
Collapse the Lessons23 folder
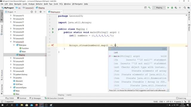click(x=11, y=42)
